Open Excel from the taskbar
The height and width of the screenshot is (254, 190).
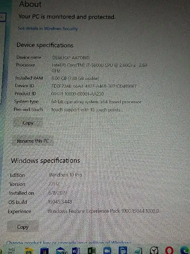[92, 251]
